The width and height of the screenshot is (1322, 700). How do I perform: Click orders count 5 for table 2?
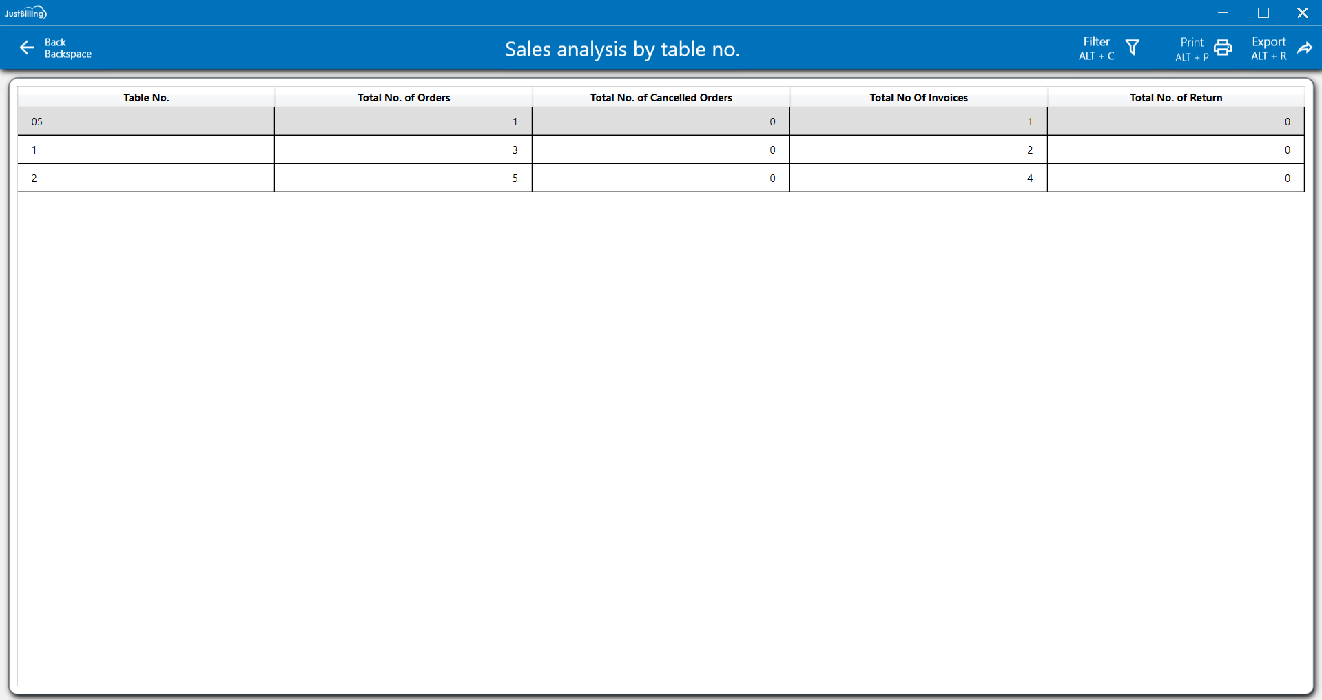tap(515, 178)
